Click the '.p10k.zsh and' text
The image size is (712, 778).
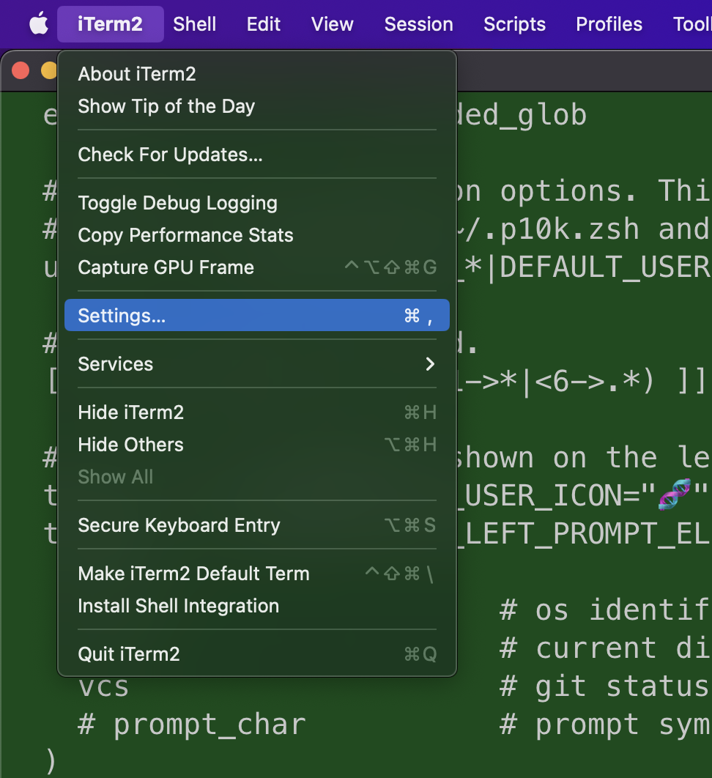598,229
